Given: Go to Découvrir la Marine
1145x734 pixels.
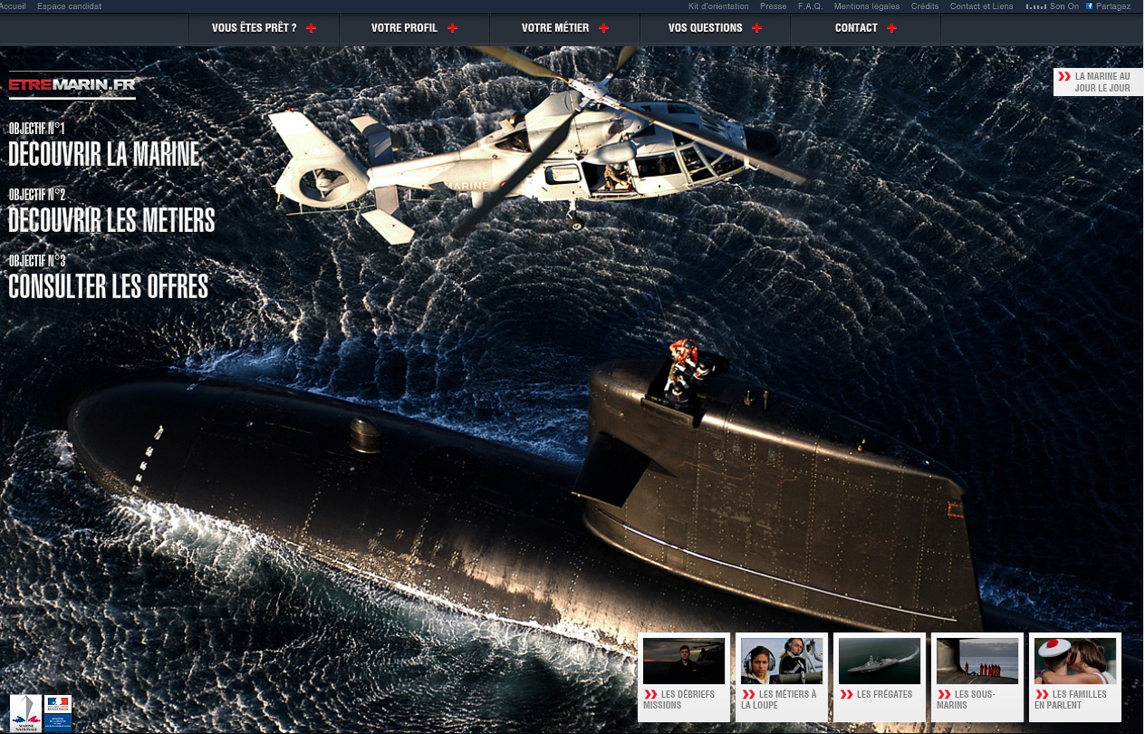Looking at the screenshot, I should [103, 154].
